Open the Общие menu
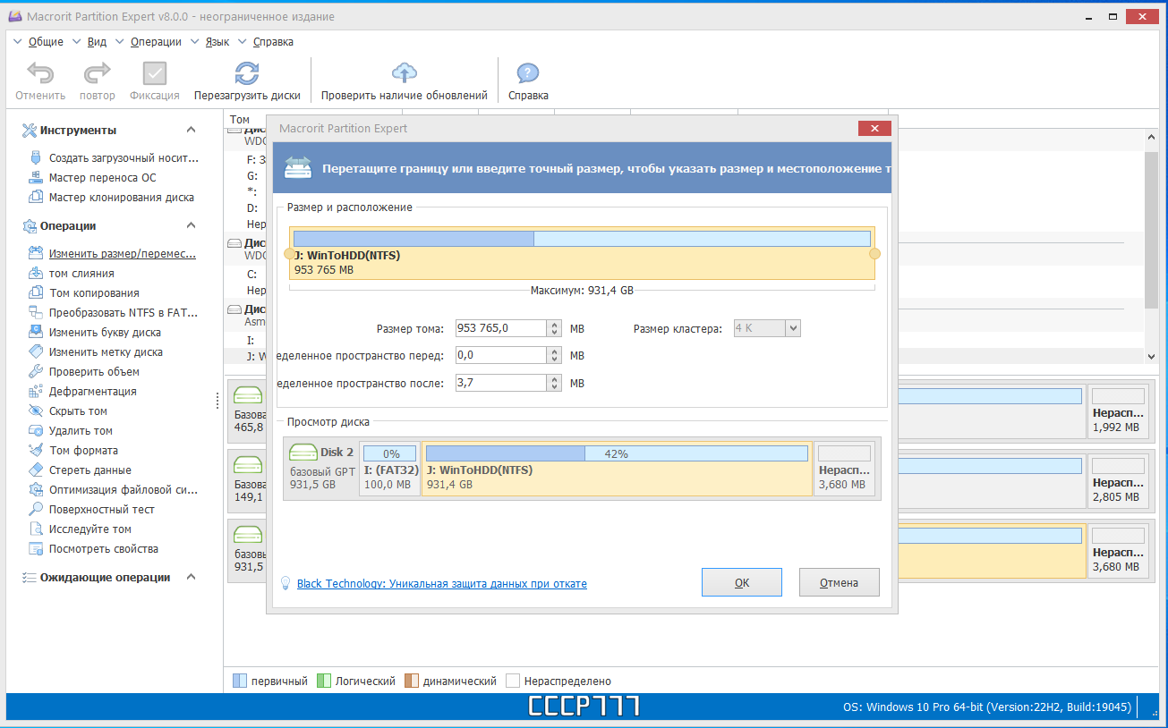Image resolution: width=1168 pixels, height=728 pixels. tap(46, 41)
